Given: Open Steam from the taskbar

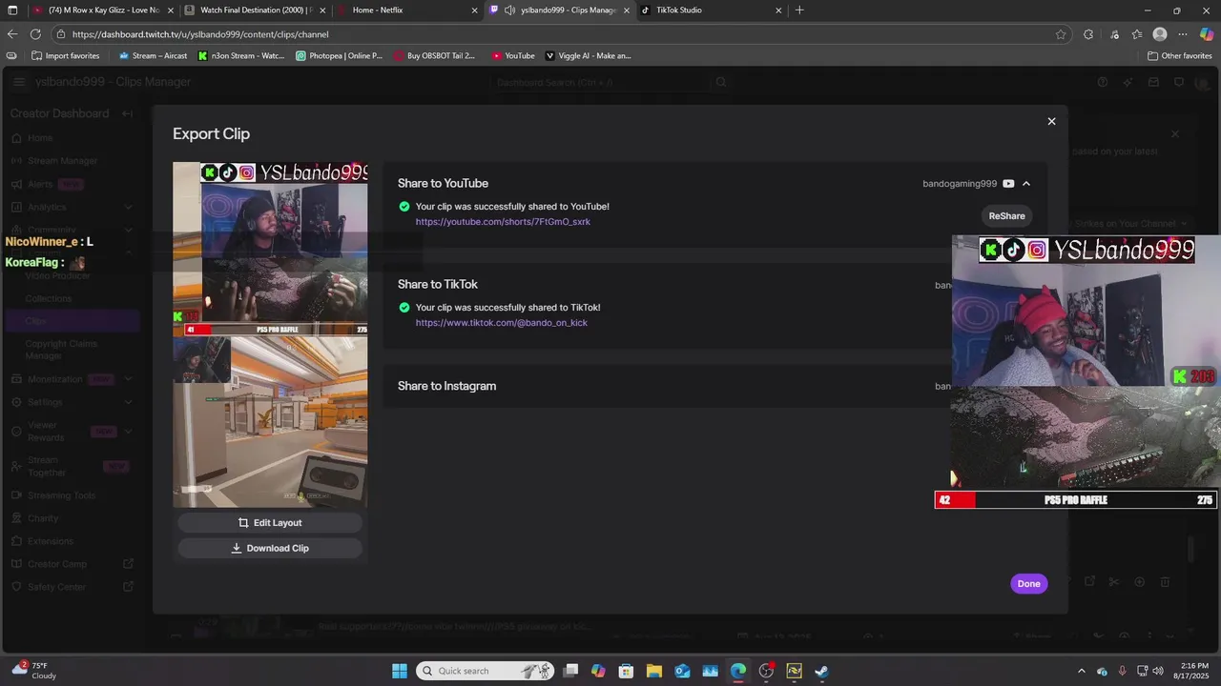Looking at the screenshot, I should [822, 671].
